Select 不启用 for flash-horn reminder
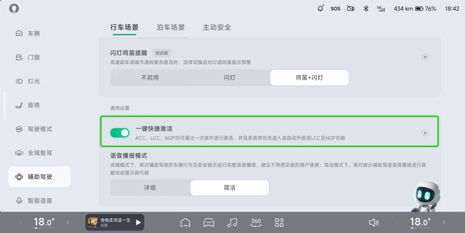This screenshot has height=233, width=465. point(150,78)
